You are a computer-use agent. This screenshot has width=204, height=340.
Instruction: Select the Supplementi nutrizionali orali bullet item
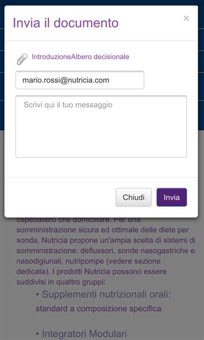tap(103, 294)
